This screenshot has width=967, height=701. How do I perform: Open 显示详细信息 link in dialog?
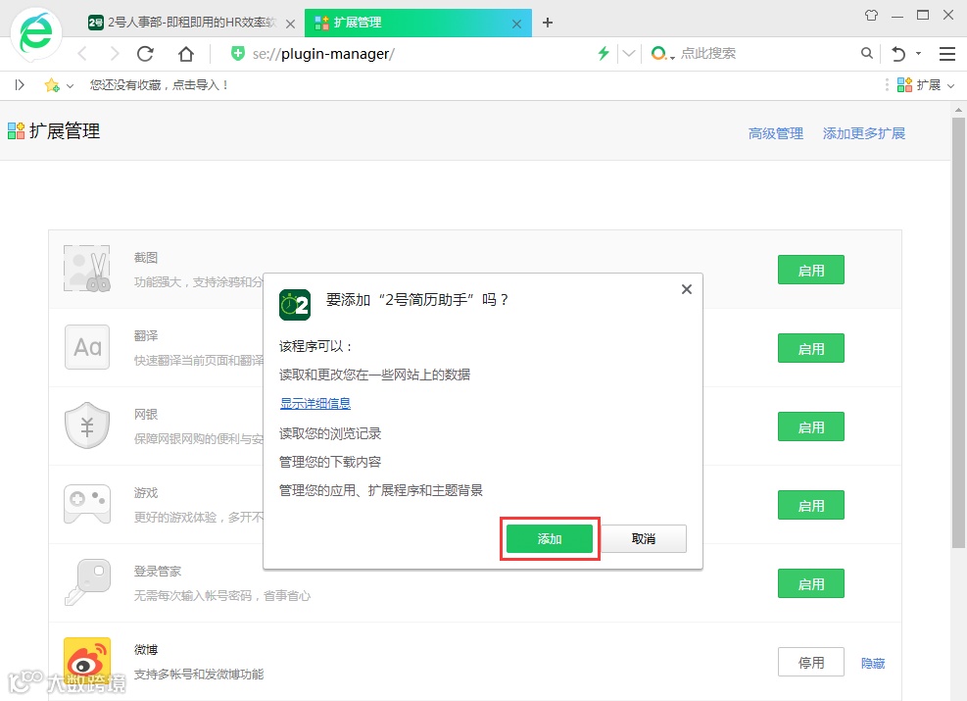315,404
